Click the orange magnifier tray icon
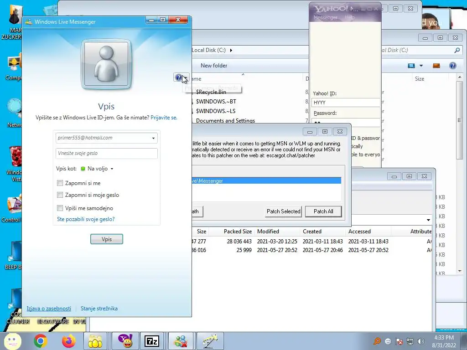 click(x=377, y=341)
